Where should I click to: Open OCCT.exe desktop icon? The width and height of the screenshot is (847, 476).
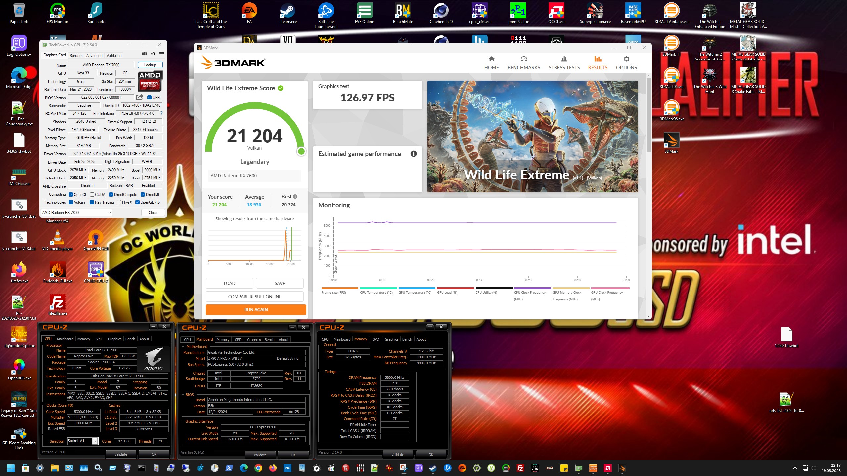coord(557,13)
